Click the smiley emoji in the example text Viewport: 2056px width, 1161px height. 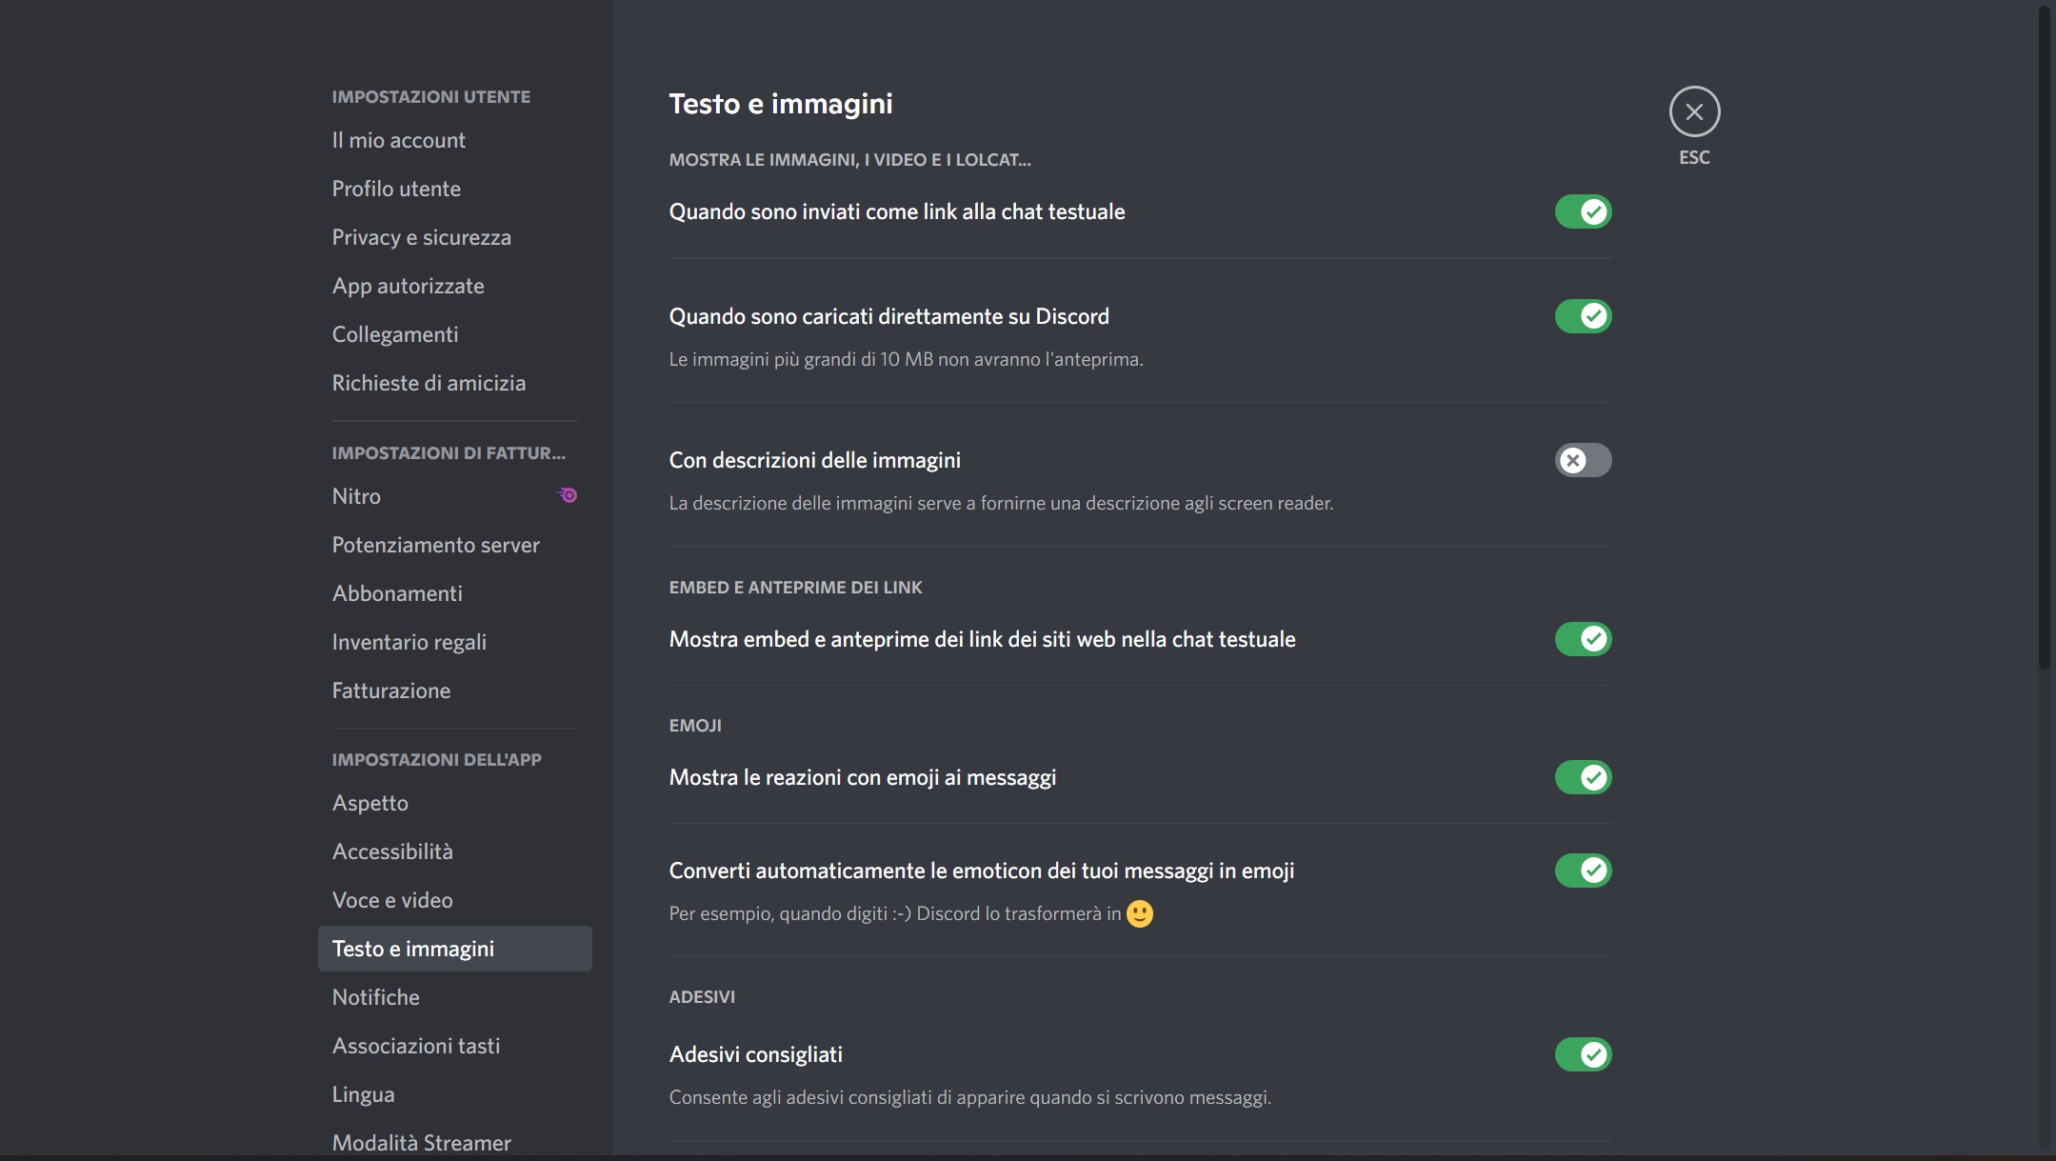click(x=1139, y=913)
